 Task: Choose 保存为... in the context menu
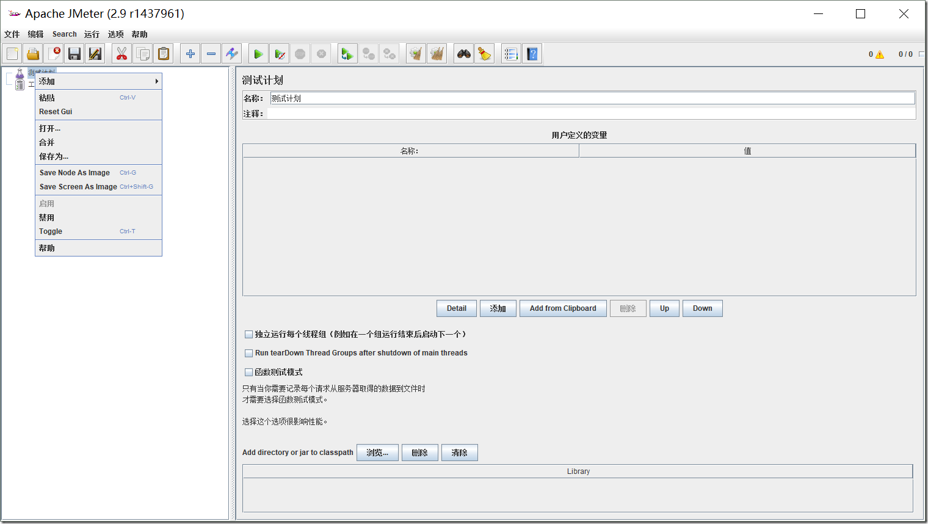pos(98,156)
